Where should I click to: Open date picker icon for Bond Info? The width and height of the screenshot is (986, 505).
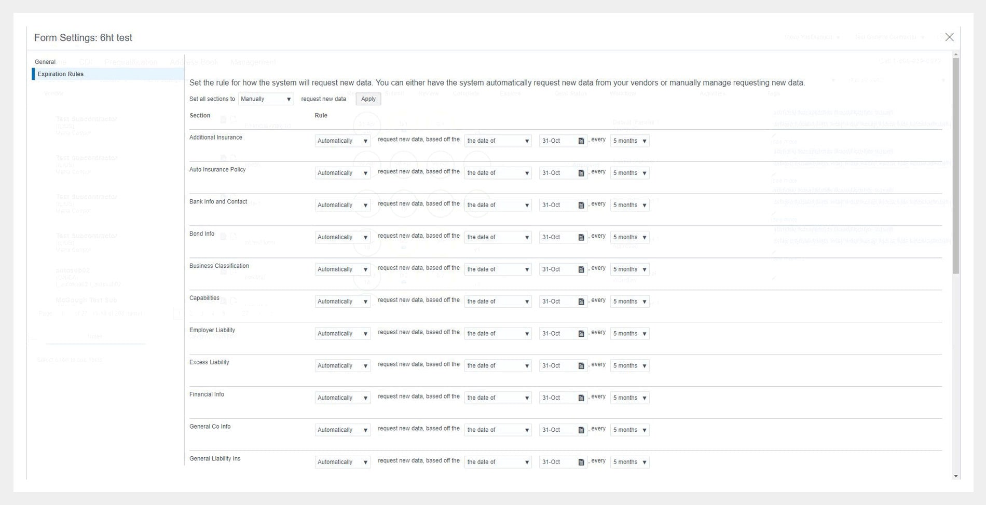(581, 238)
